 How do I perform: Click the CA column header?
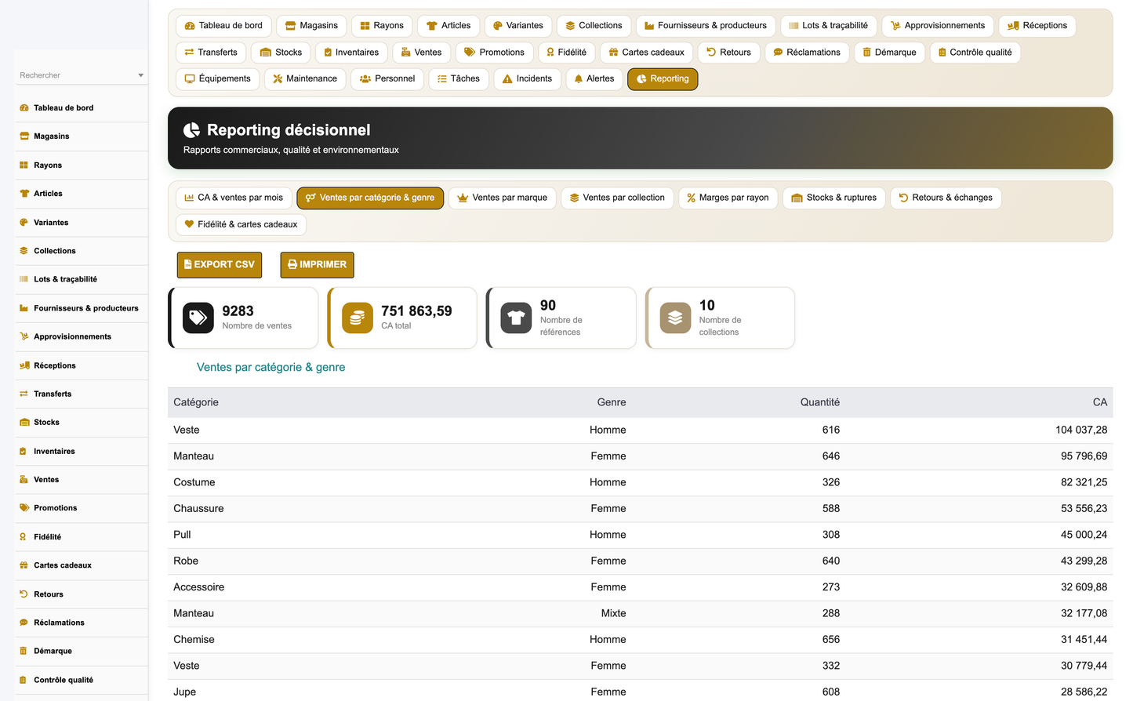[x=1100, y=402]
